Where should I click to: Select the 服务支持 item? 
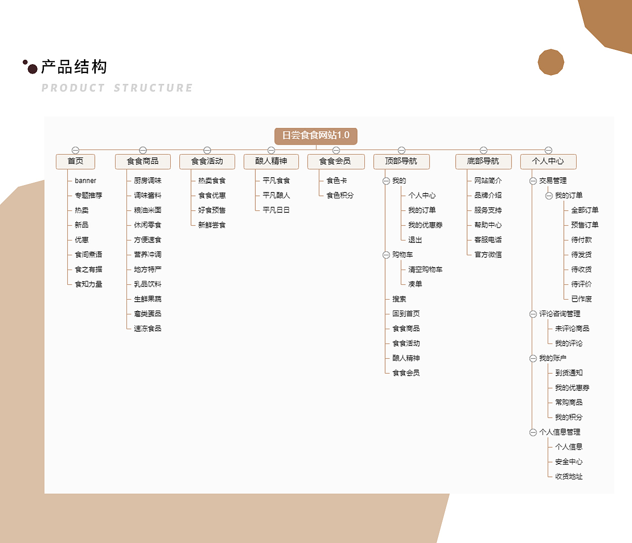488,210
